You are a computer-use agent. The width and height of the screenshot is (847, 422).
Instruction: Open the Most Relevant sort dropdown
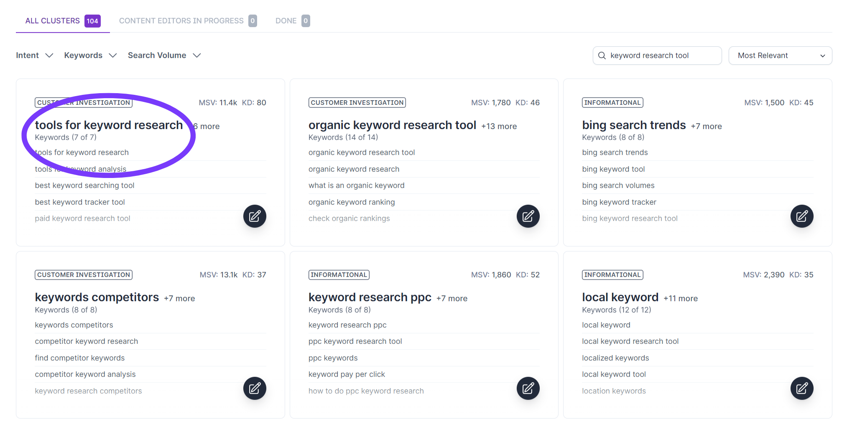pyautogui.click(x=780, y=56)
